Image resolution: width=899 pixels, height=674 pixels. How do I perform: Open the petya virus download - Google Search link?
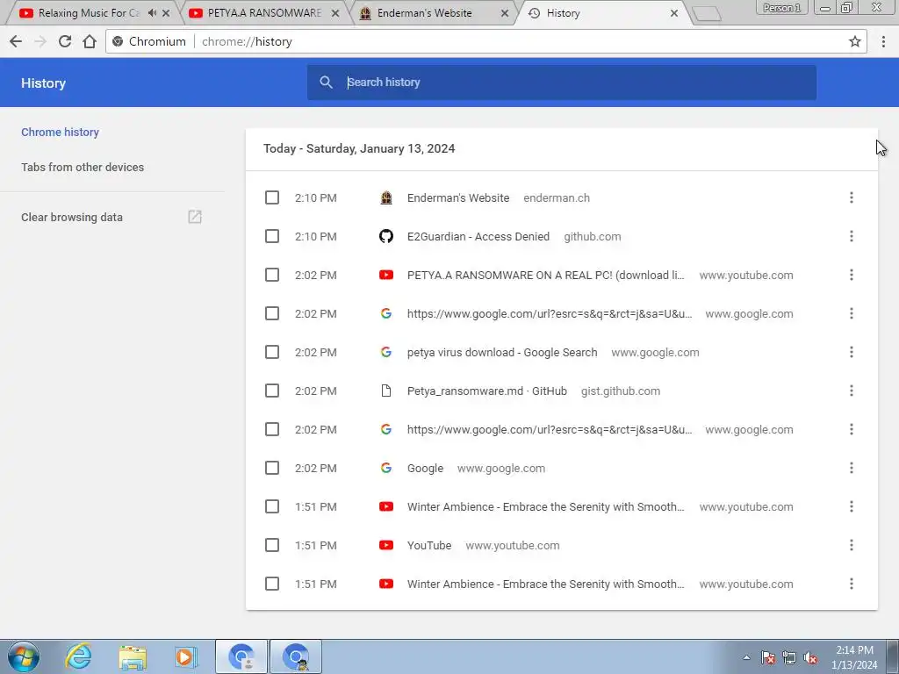(x=502, y=352)
